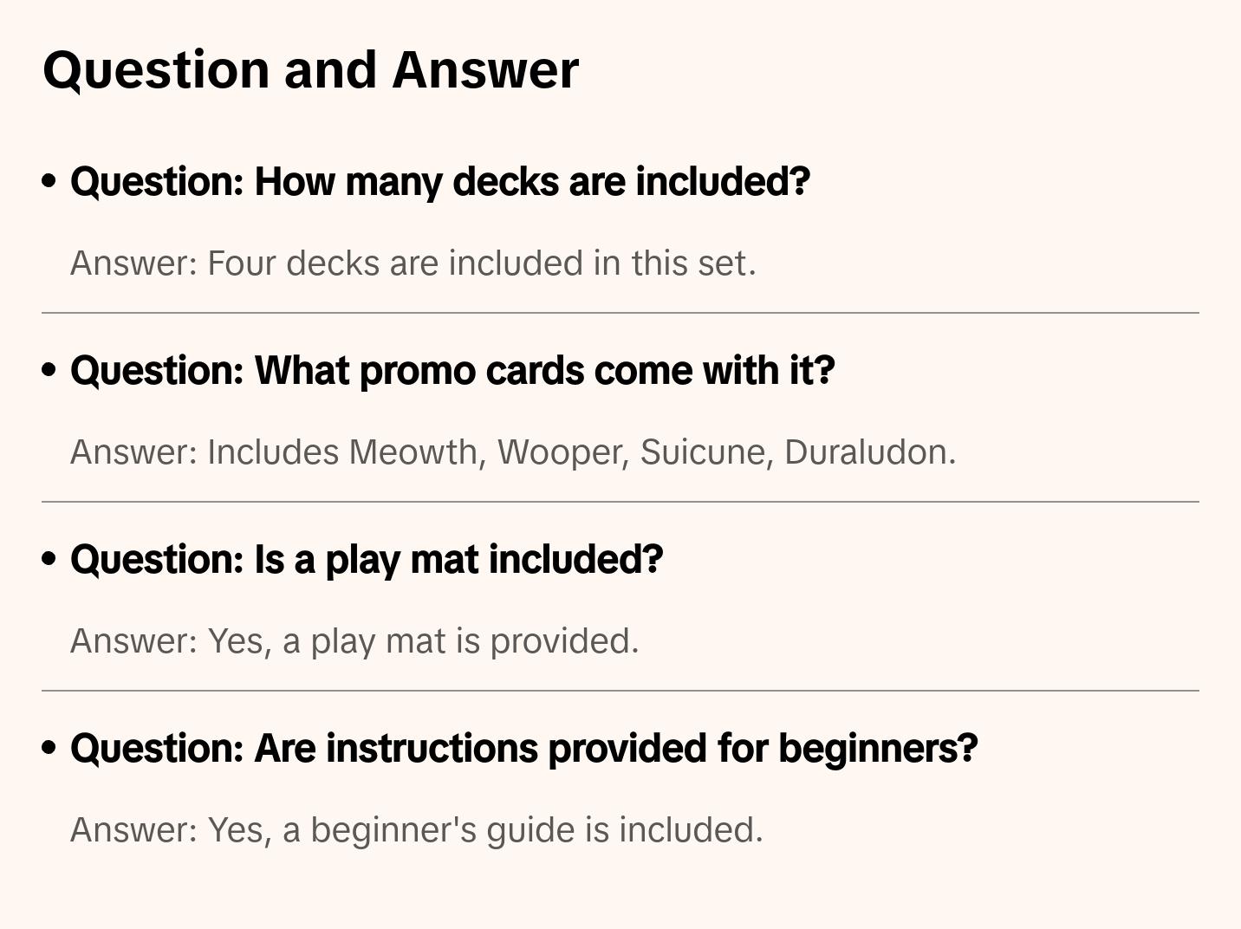Click the word 'Wooper' in the promo answer

tap(560, 452)
